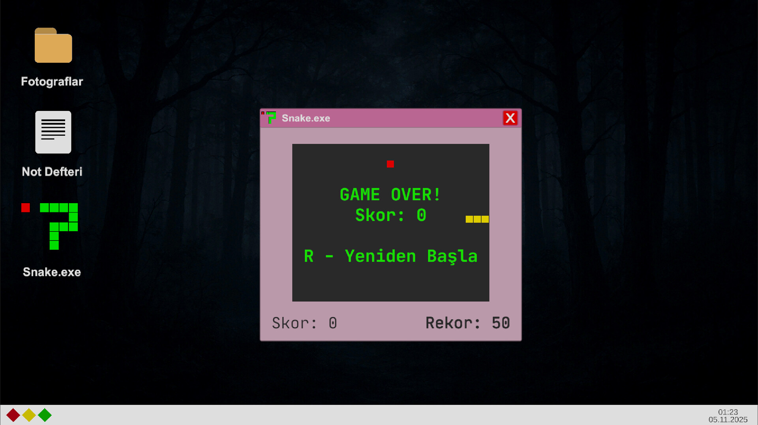Open the Fotograflar folder icon

(53, 46)
